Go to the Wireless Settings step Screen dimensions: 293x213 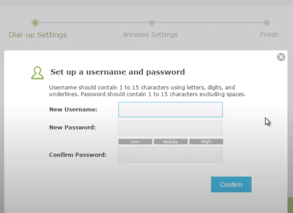point(151,35)
